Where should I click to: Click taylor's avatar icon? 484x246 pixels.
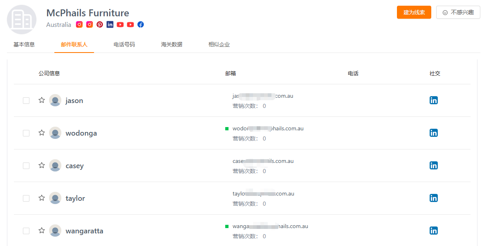(x=55, y=198)
